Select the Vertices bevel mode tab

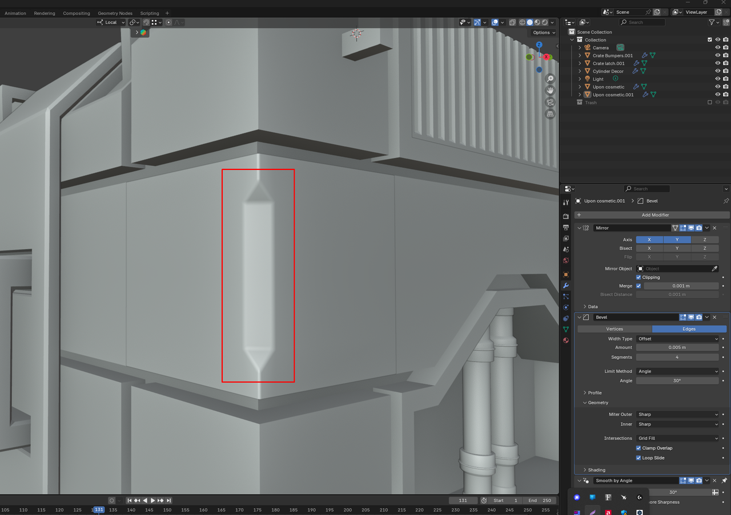point(614,329)
